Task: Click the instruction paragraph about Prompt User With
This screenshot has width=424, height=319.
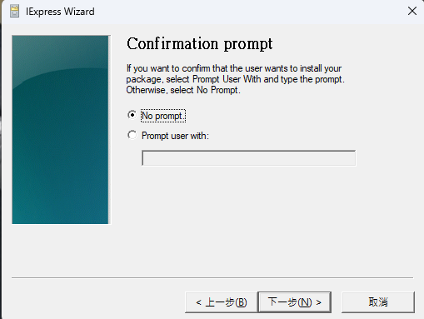Action: (x=235, y=79)
